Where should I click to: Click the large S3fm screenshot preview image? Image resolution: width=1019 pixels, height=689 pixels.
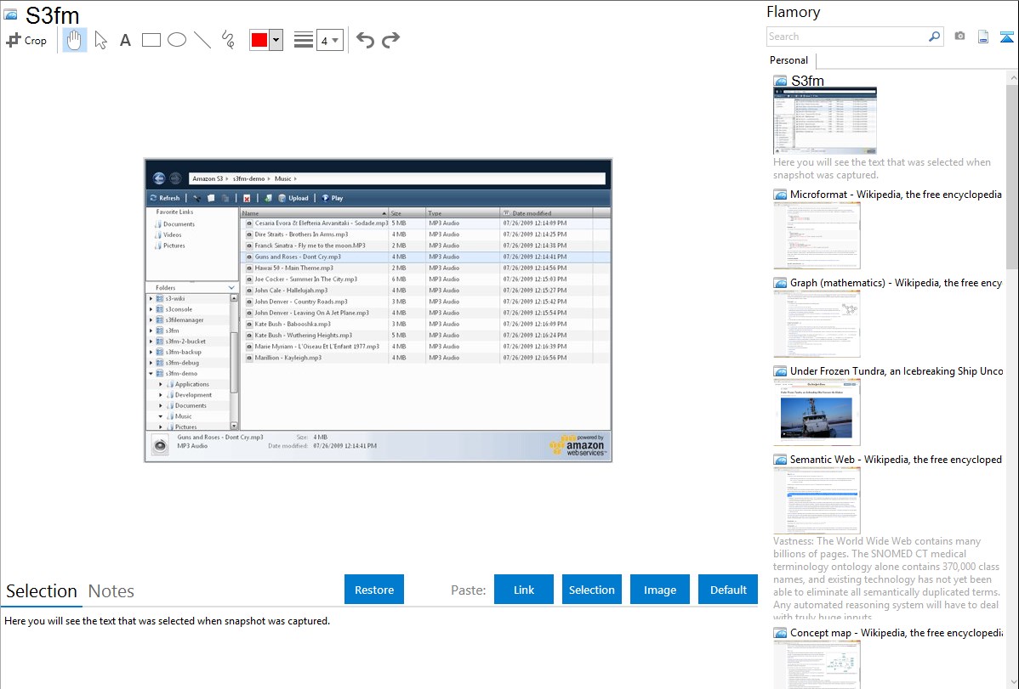(x=379, y=310)
